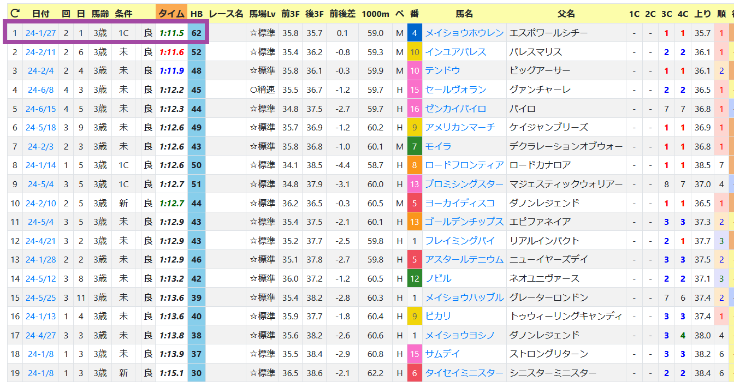Open horse ヨーカイディスコ link
The height and width of the screenshot is (387, 734).
460,204
